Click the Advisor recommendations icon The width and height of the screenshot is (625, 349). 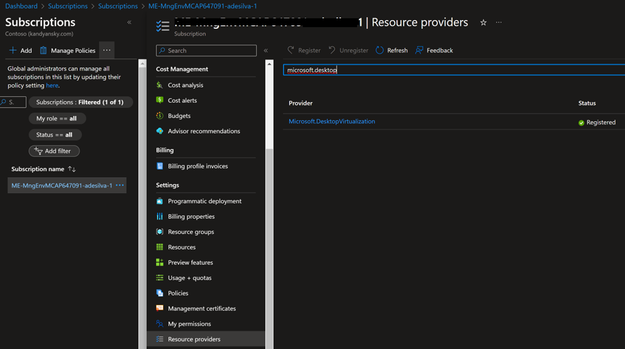tap(159, 131)
